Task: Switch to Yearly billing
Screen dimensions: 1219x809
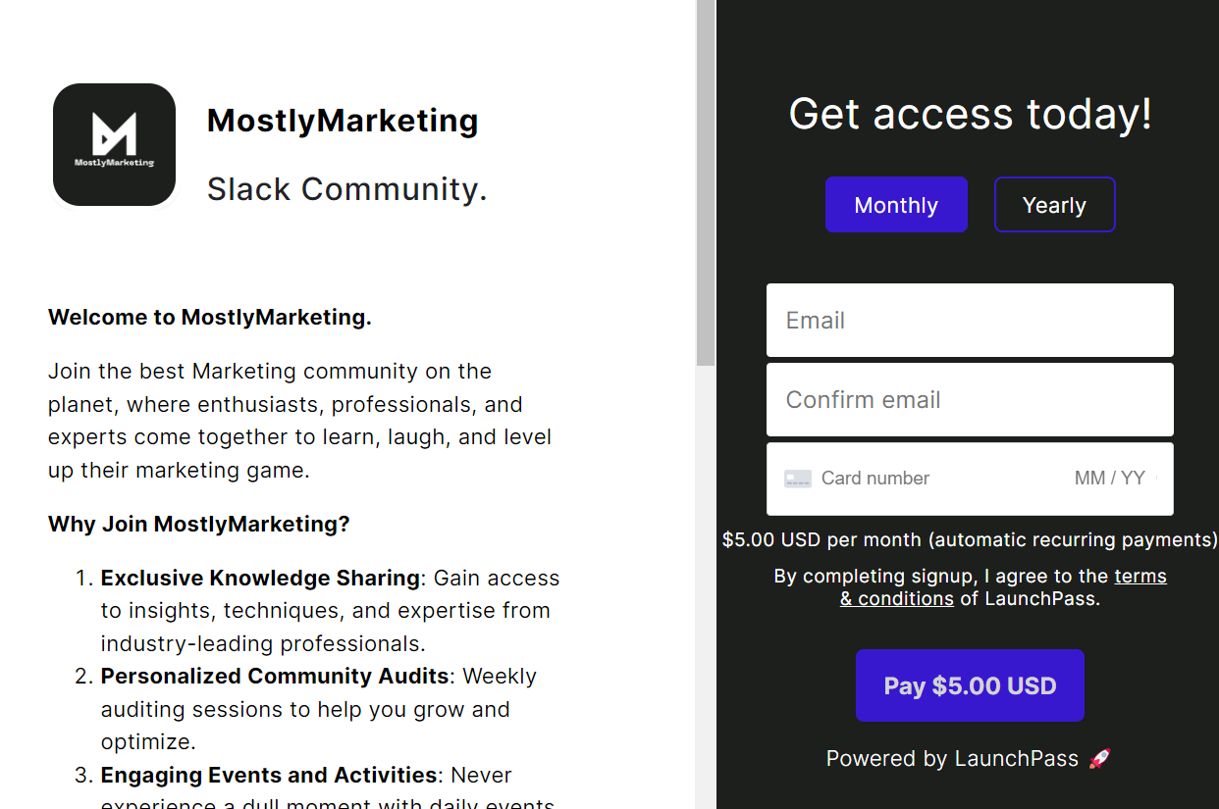Action: coord(1055,205)
